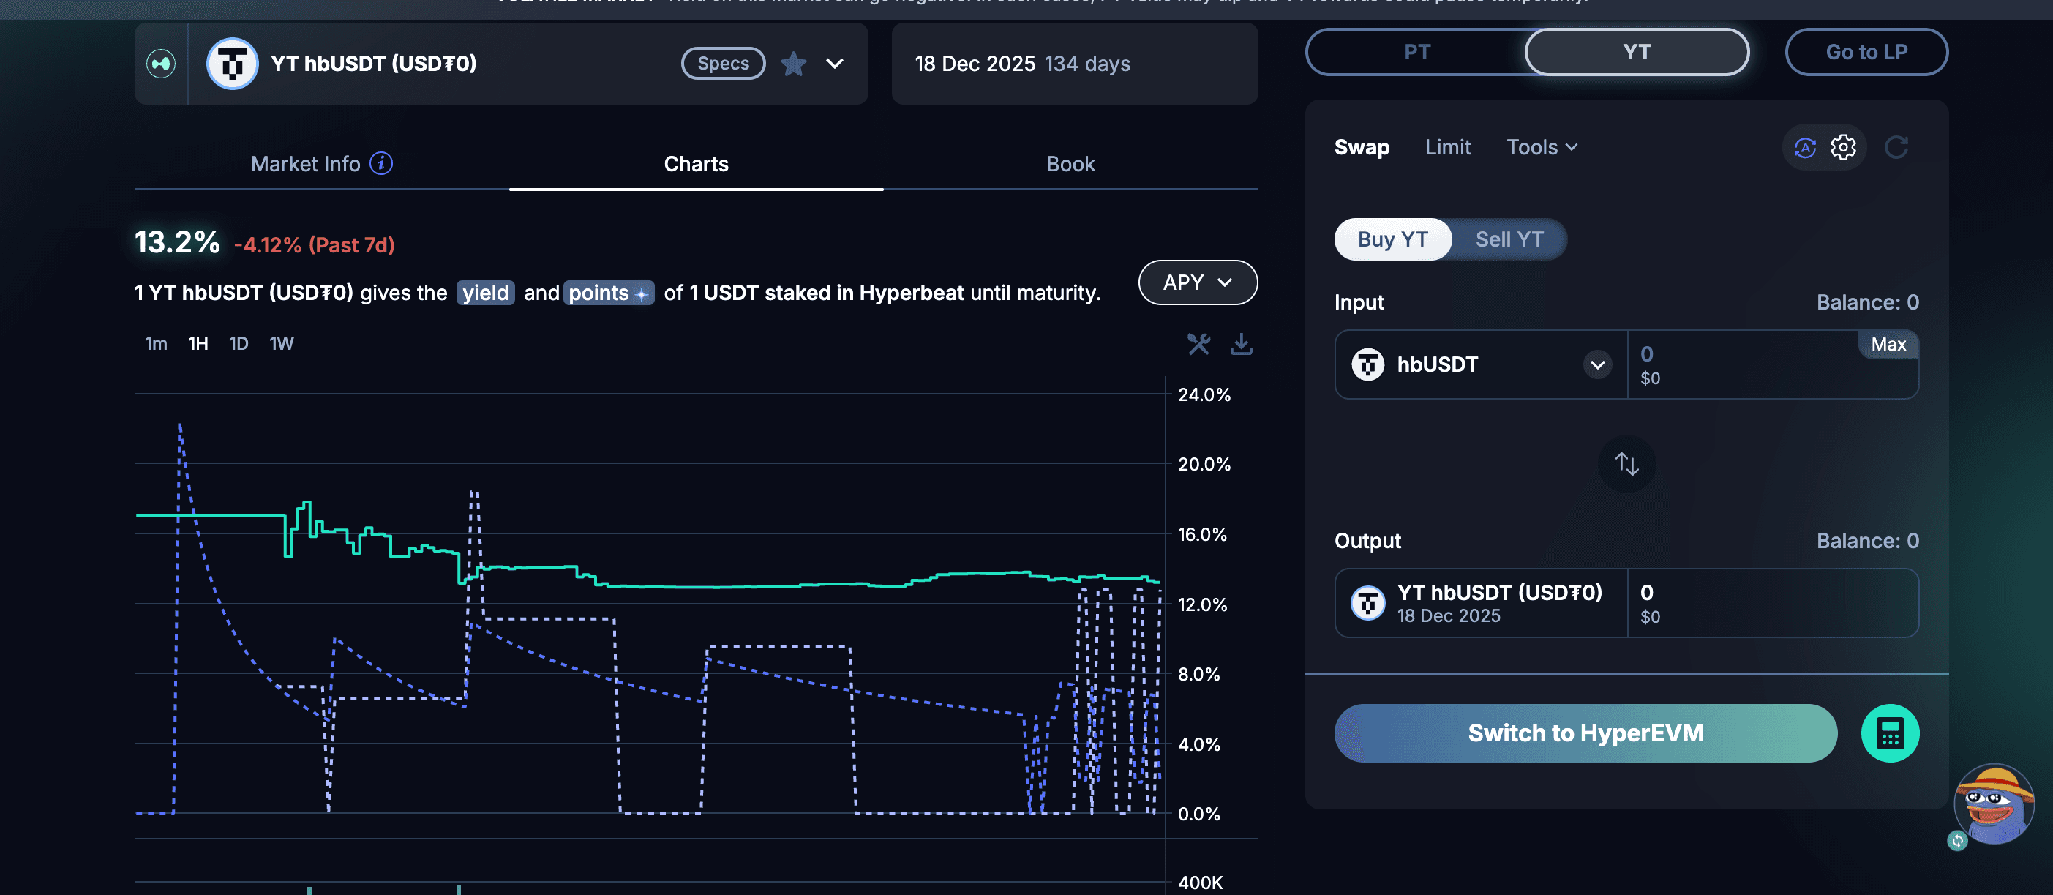This screenshot has height=895, width=2053.
Task: Click the Max button
Action: click(x=1888, y=344)
